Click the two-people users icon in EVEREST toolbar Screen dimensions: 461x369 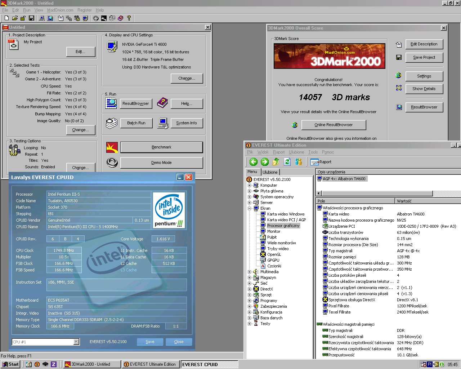pyautogui.click(x=298, y=162)
